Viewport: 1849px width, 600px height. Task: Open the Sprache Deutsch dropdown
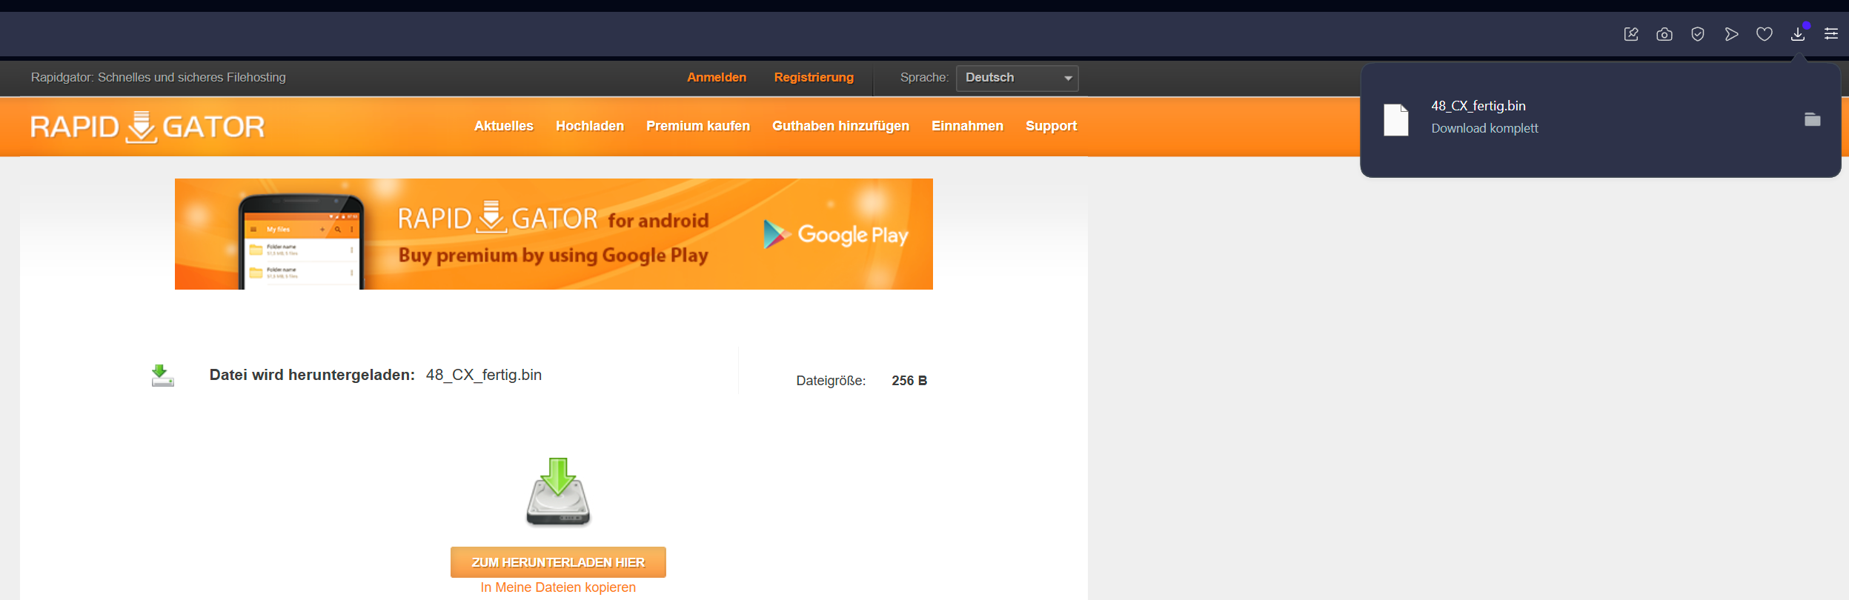[x=1017, y=78]
